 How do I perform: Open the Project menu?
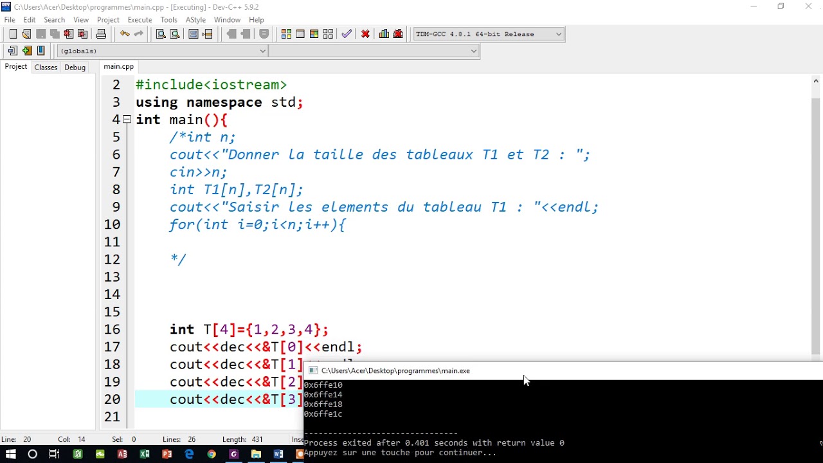[x=108, y=20]
